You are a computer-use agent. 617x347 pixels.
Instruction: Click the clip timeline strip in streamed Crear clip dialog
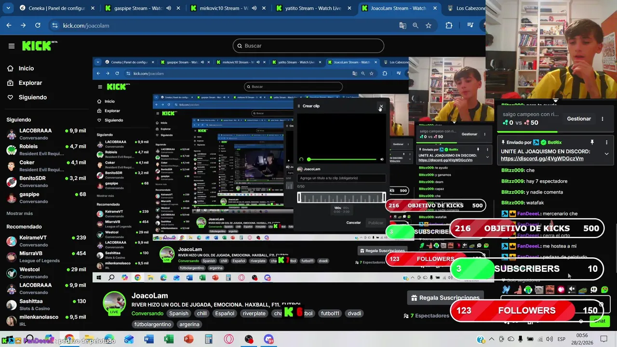[x=341, y=198]
